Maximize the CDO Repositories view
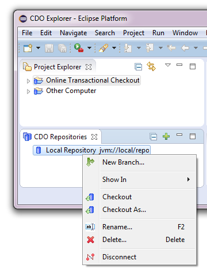Image resolution: width=207 pixels, height=268 pixels. click(193, 136)
